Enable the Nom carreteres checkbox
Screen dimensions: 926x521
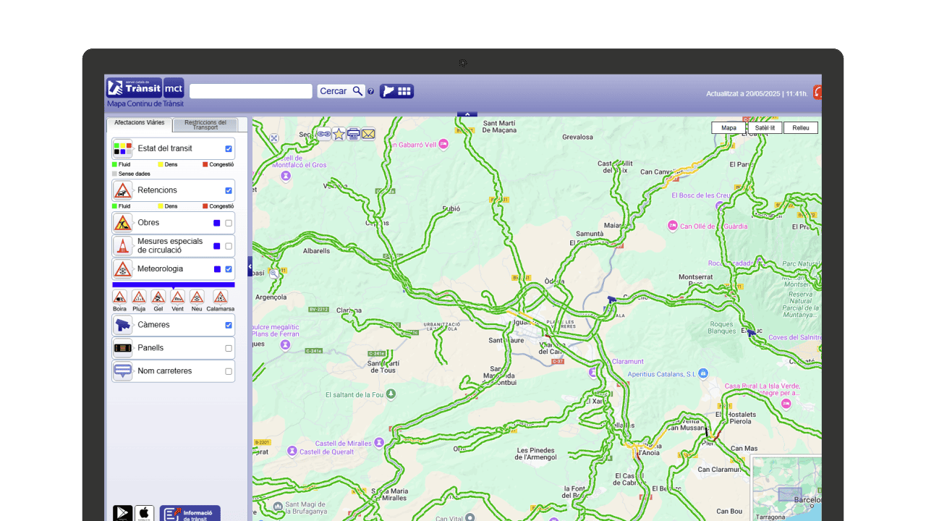(229, 371)
